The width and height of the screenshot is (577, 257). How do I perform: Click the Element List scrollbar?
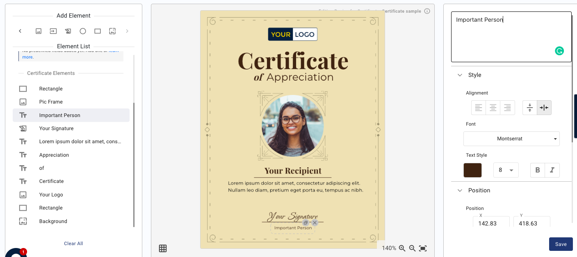pyautogui.click(x=133, y=165)
